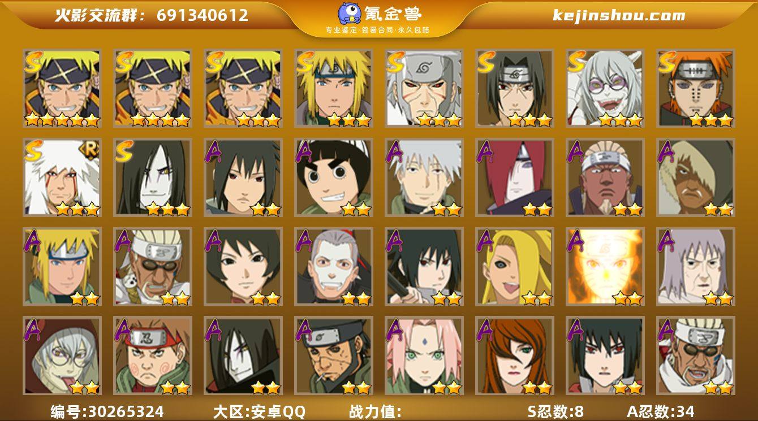Select the five-star S-rank Naruto portrait
The image size is (758, 421).
click(62, 88)
